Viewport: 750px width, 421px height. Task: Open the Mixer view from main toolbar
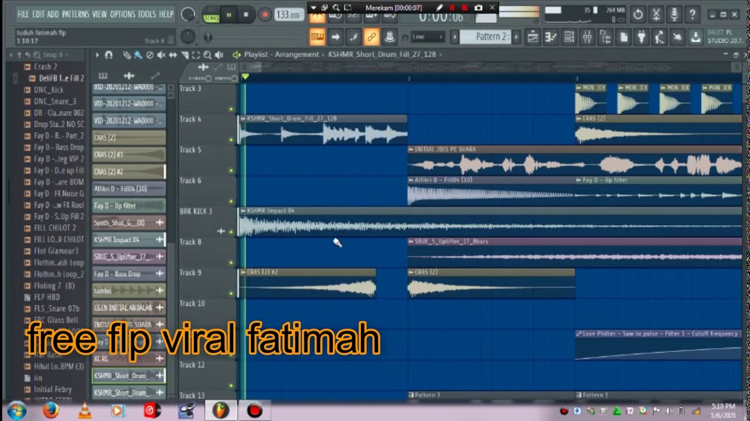pos(587,37)
